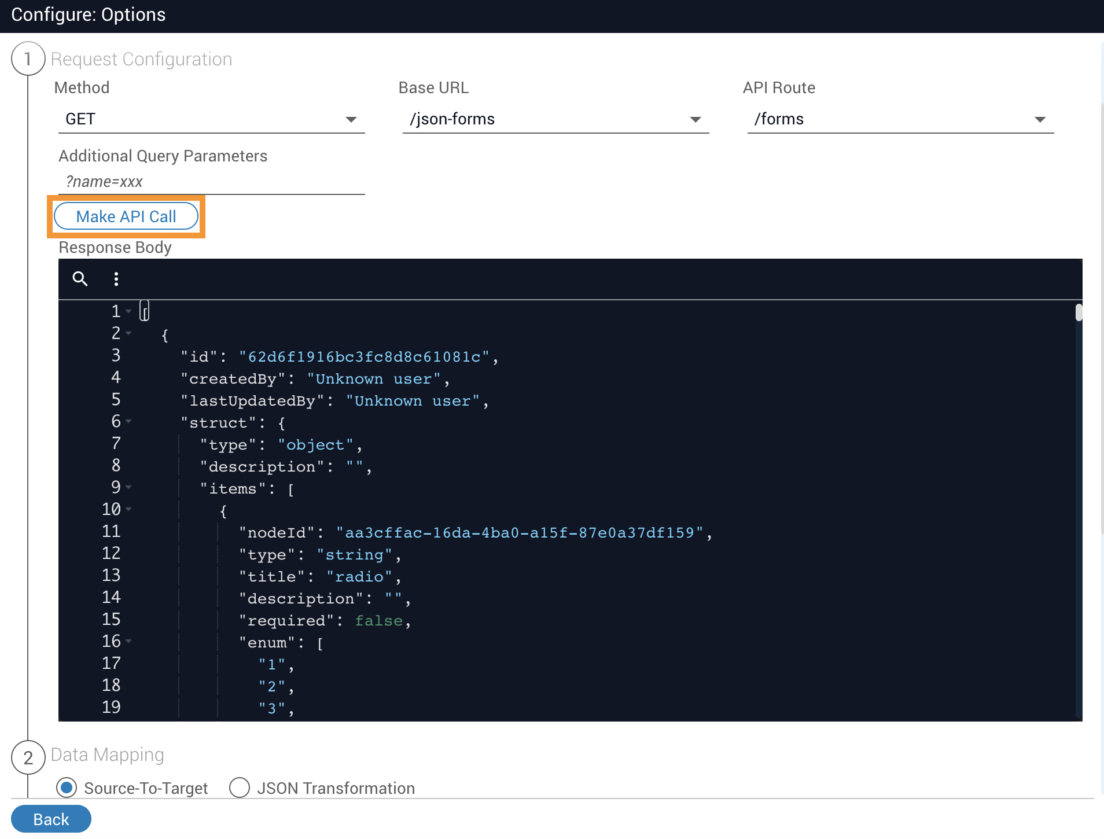Click the nodeId value on line 11
The height and width of the screenshot is (839, 1104).
point(519,533)
